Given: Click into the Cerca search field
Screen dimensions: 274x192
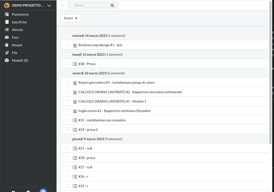Looking at the screenshot, I should tap(90, 5).
